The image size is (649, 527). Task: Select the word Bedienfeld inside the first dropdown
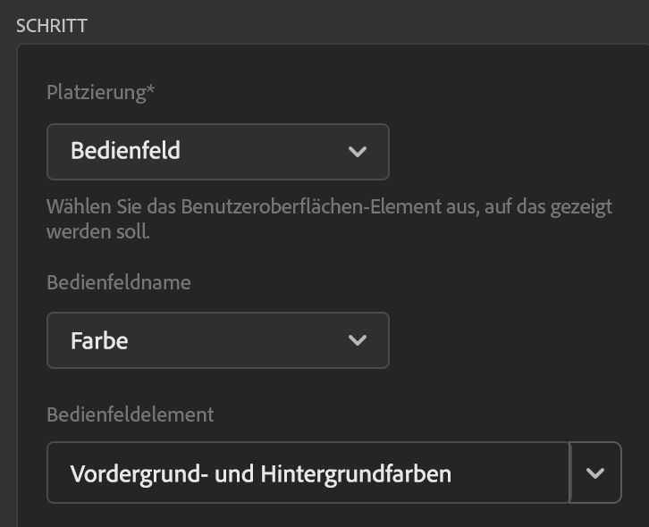coord(125,151)
